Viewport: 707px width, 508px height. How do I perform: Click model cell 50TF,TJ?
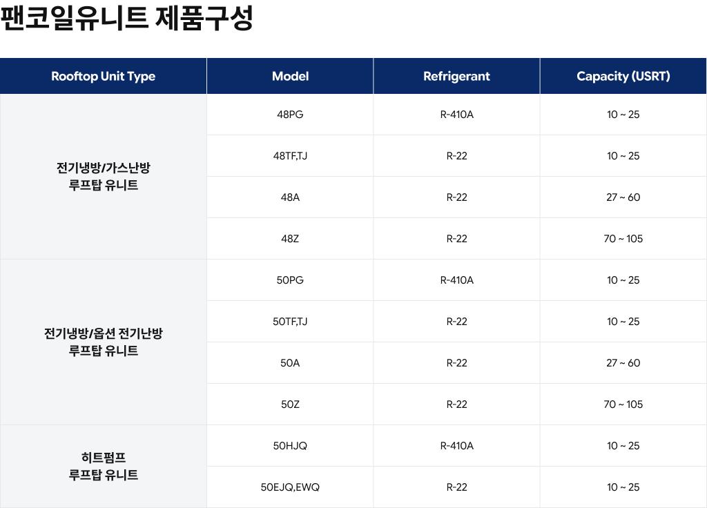[x=290, y=322]
